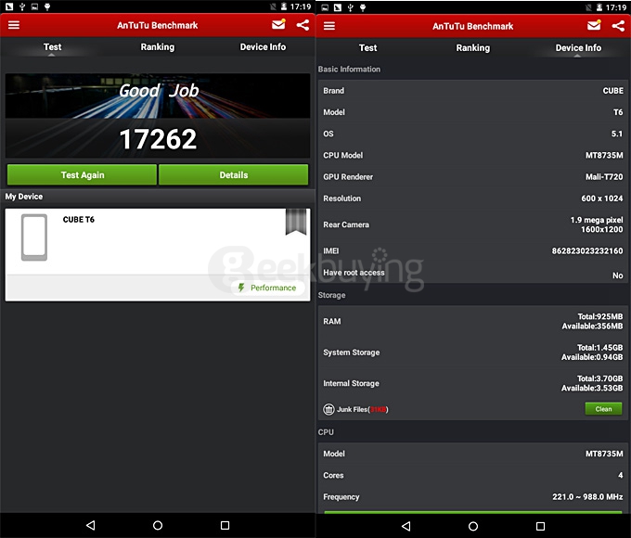Switch to Ranking tab on right screen
The width and height of the screenshot is (631, 538).
point(473,47)
